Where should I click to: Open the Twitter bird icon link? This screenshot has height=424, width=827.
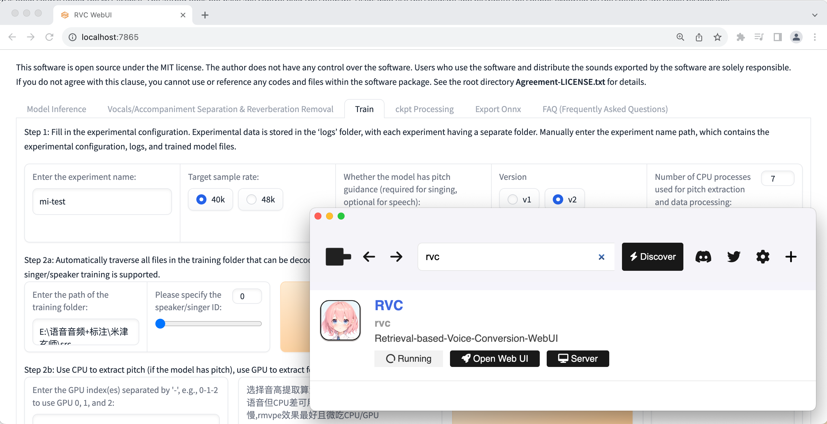point(733,257)
